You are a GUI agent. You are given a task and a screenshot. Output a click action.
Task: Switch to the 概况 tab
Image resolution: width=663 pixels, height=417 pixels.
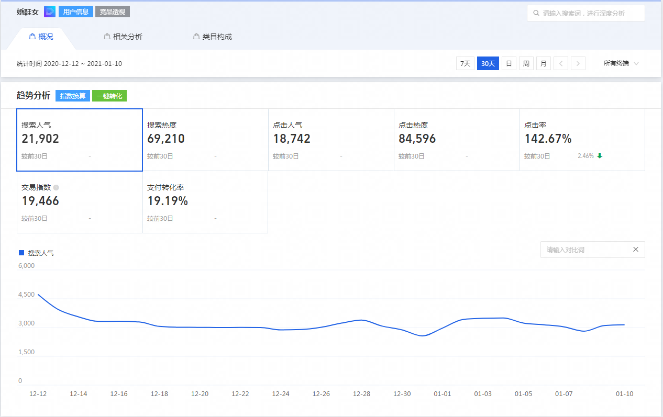41,37
